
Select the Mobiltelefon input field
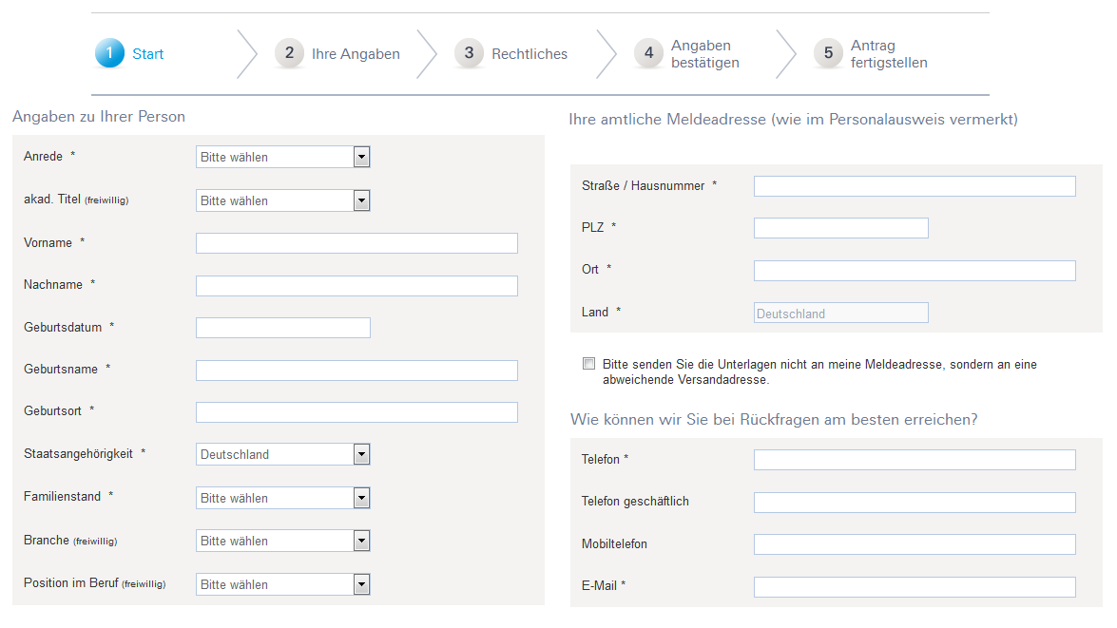(x=915, y=544)
